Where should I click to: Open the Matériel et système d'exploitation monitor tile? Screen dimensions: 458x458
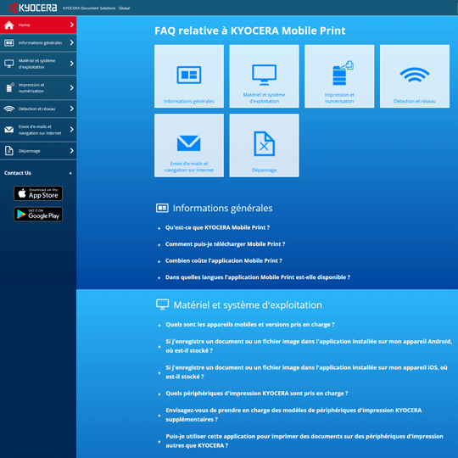[x=264, y=76]
